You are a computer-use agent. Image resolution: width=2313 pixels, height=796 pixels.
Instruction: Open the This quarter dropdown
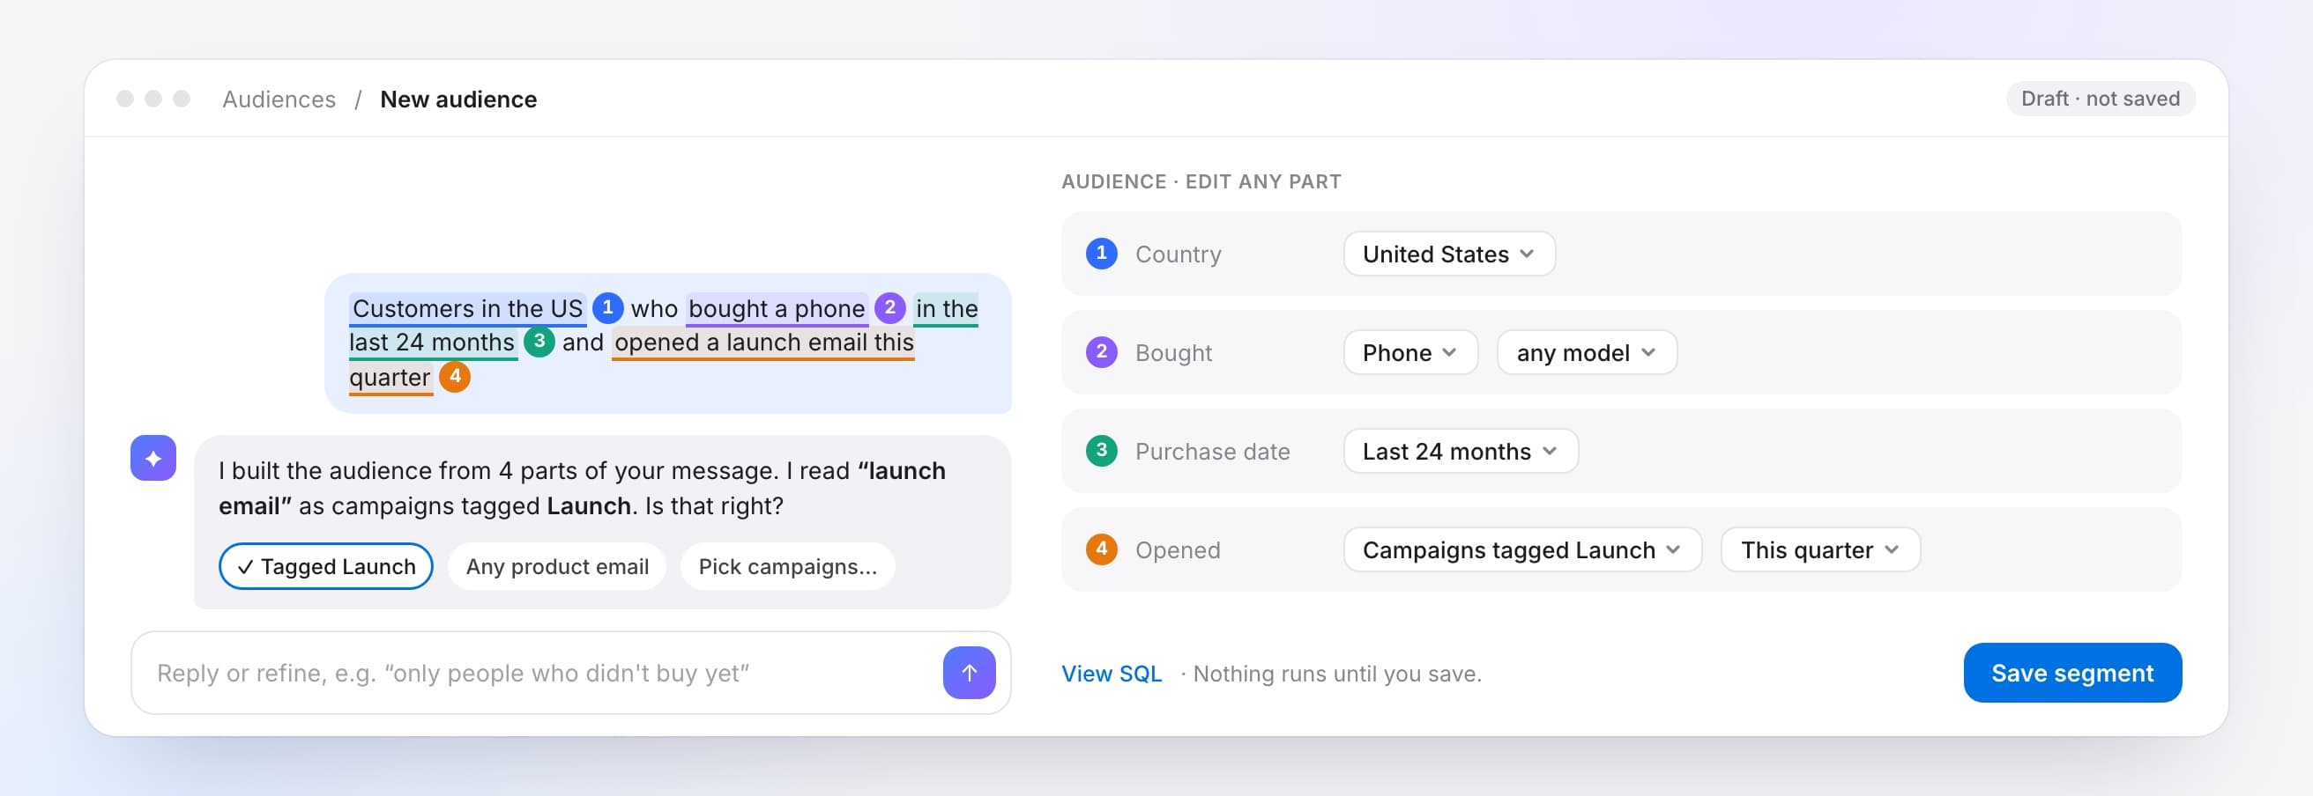click(1821, 550)
